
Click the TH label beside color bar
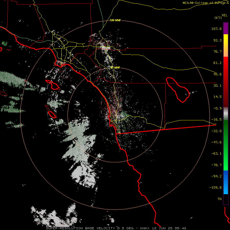pyautogui.click(x=220, y=199)
